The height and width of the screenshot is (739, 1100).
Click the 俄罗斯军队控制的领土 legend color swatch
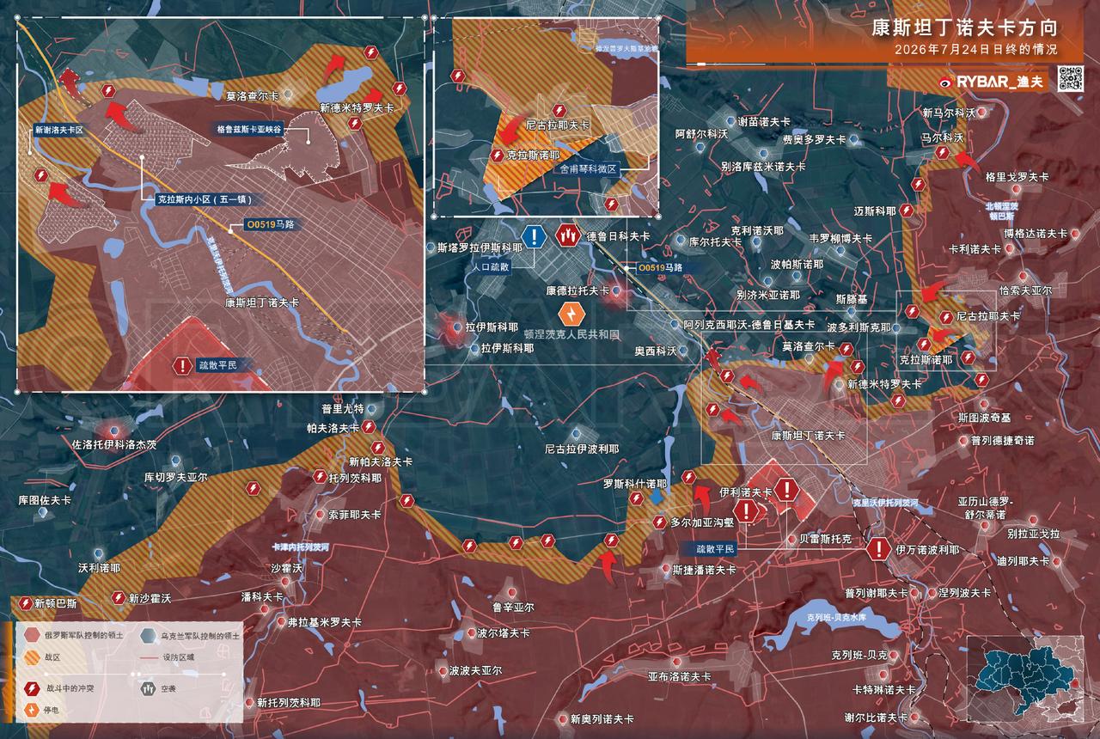(32, 635)
